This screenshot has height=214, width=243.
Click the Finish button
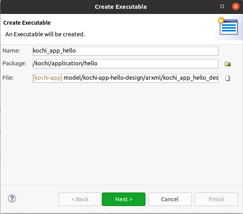216,199
